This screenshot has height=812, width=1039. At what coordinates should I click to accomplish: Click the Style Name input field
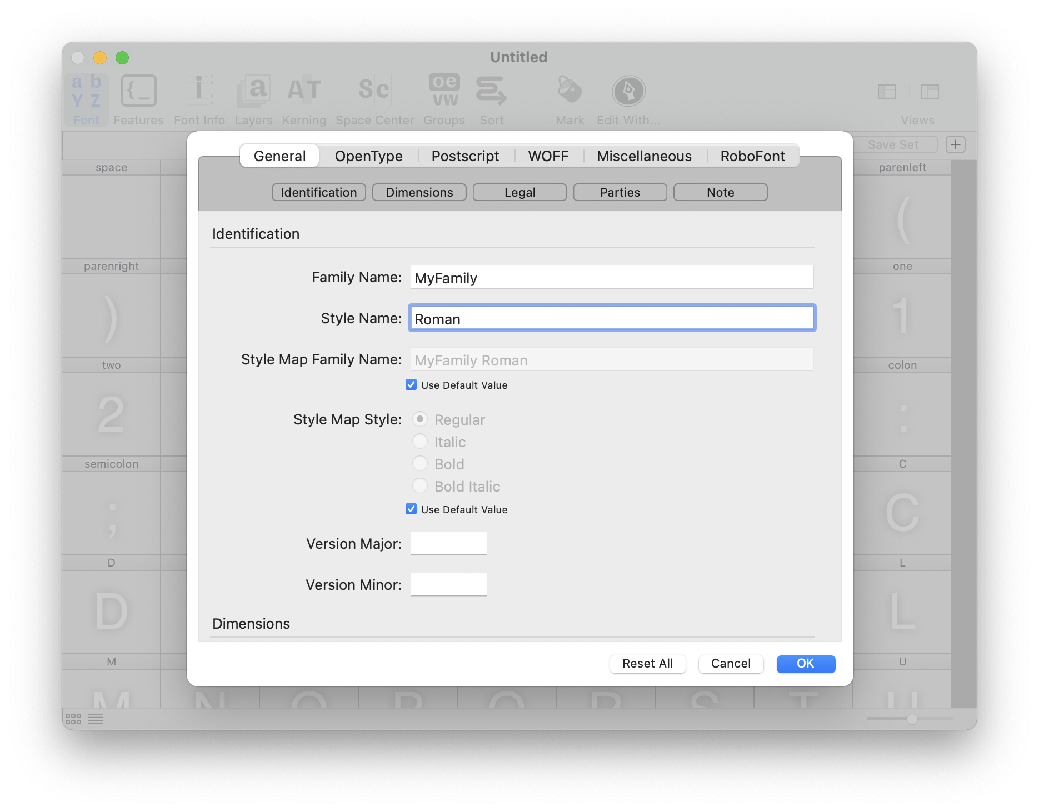point(612,318)
